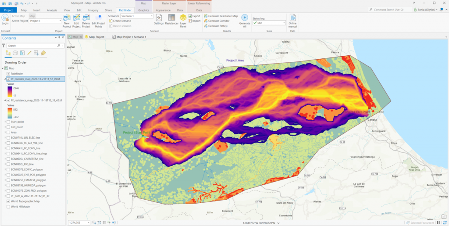Viewport: 449px width, 226px height.
Task: Click the Refresh icon in status bar
Action: tap(445, 222)
